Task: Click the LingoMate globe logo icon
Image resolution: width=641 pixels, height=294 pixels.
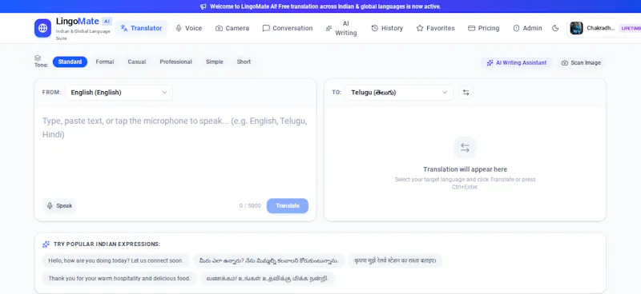Action: [42, 28]
